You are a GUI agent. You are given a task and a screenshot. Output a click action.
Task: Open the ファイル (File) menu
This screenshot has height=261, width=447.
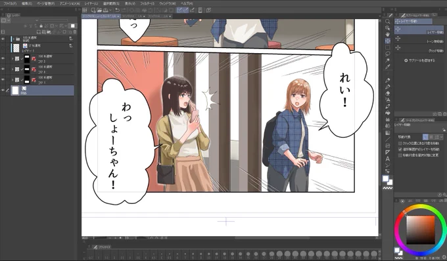tap(10, 3)
